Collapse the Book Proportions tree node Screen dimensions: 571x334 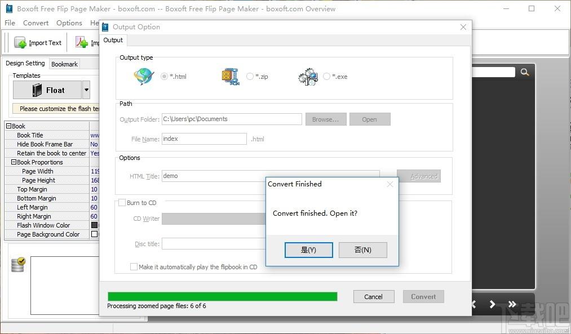[x=14, y=162]
